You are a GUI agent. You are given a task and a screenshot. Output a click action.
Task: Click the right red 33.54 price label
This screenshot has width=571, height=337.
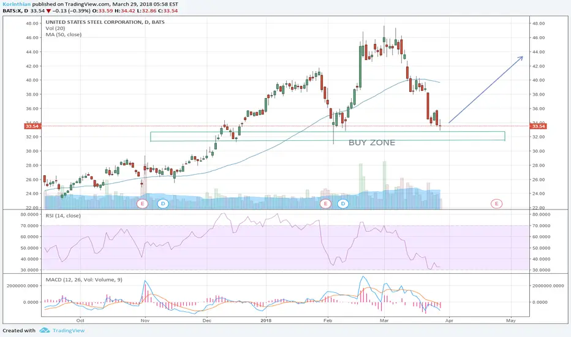point(538,126)
